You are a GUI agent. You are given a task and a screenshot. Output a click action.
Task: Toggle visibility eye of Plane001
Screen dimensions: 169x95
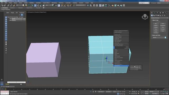10,20
